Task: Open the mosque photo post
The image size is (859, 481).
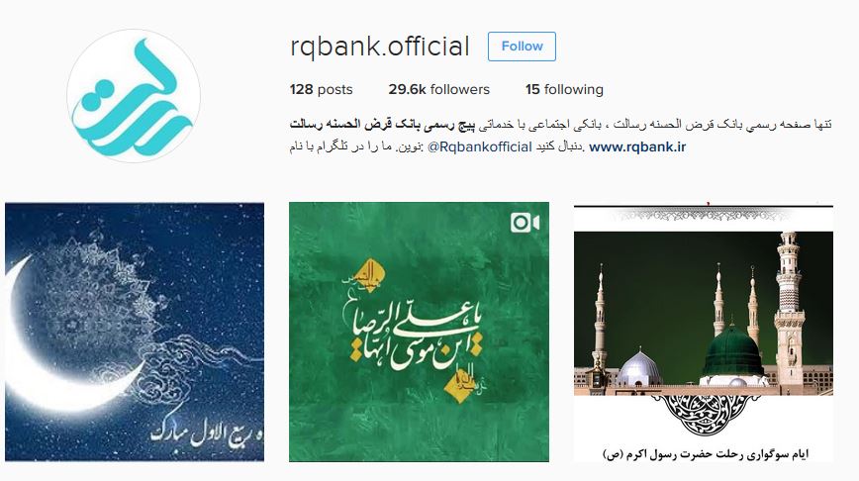Action: [704, 332]
